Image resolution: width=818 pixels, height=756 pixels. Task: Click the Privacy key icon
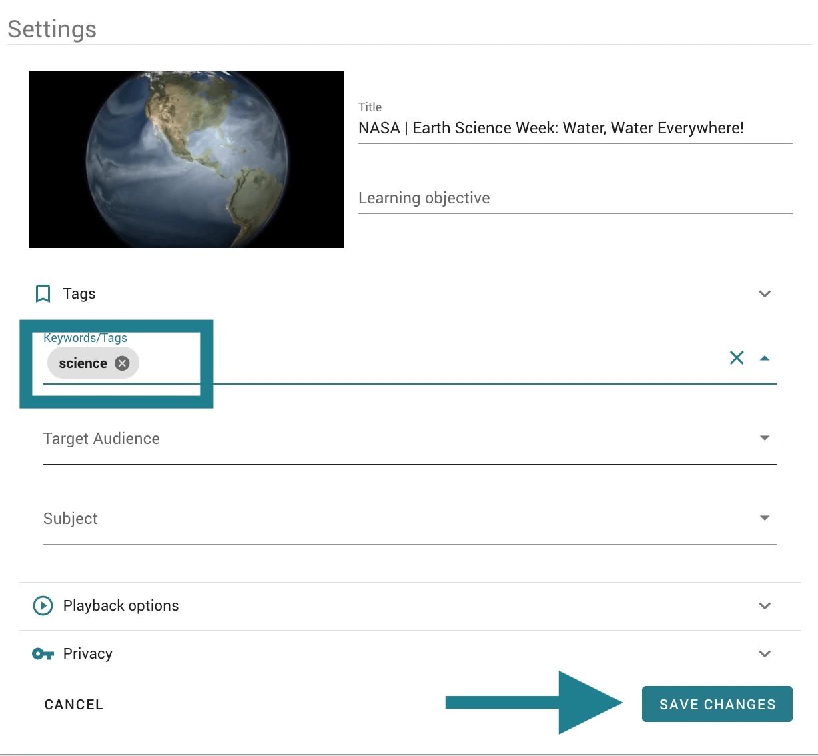coord(43,654)
